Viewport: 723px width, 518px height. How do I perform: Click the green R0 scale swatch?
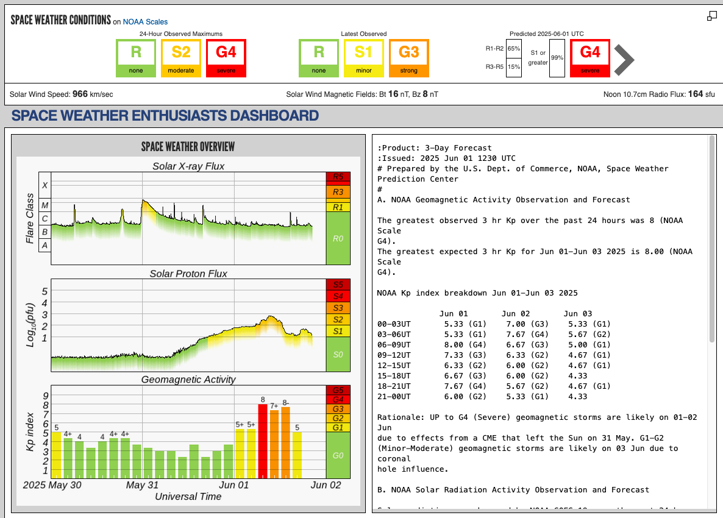[338, 238]
